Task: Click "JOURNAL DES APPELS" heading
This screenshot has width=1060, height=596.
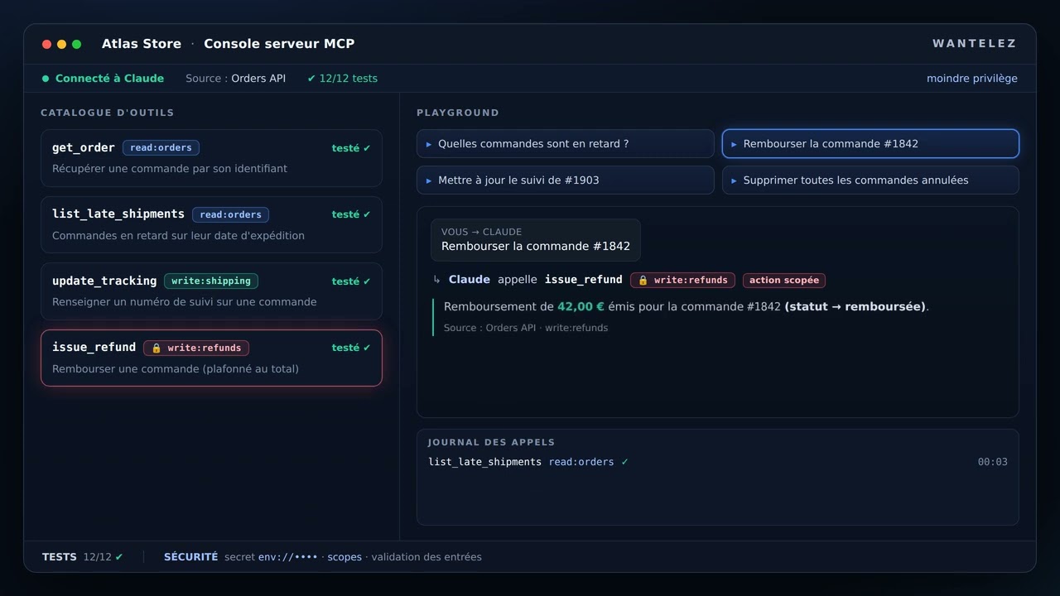Action: pyautogui.click(x=491, y=443)
